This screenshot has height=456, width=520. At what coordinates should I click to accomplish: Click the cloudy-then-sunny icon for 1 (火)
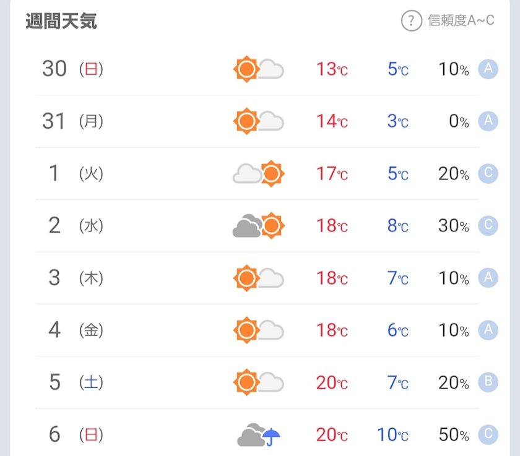258,174
